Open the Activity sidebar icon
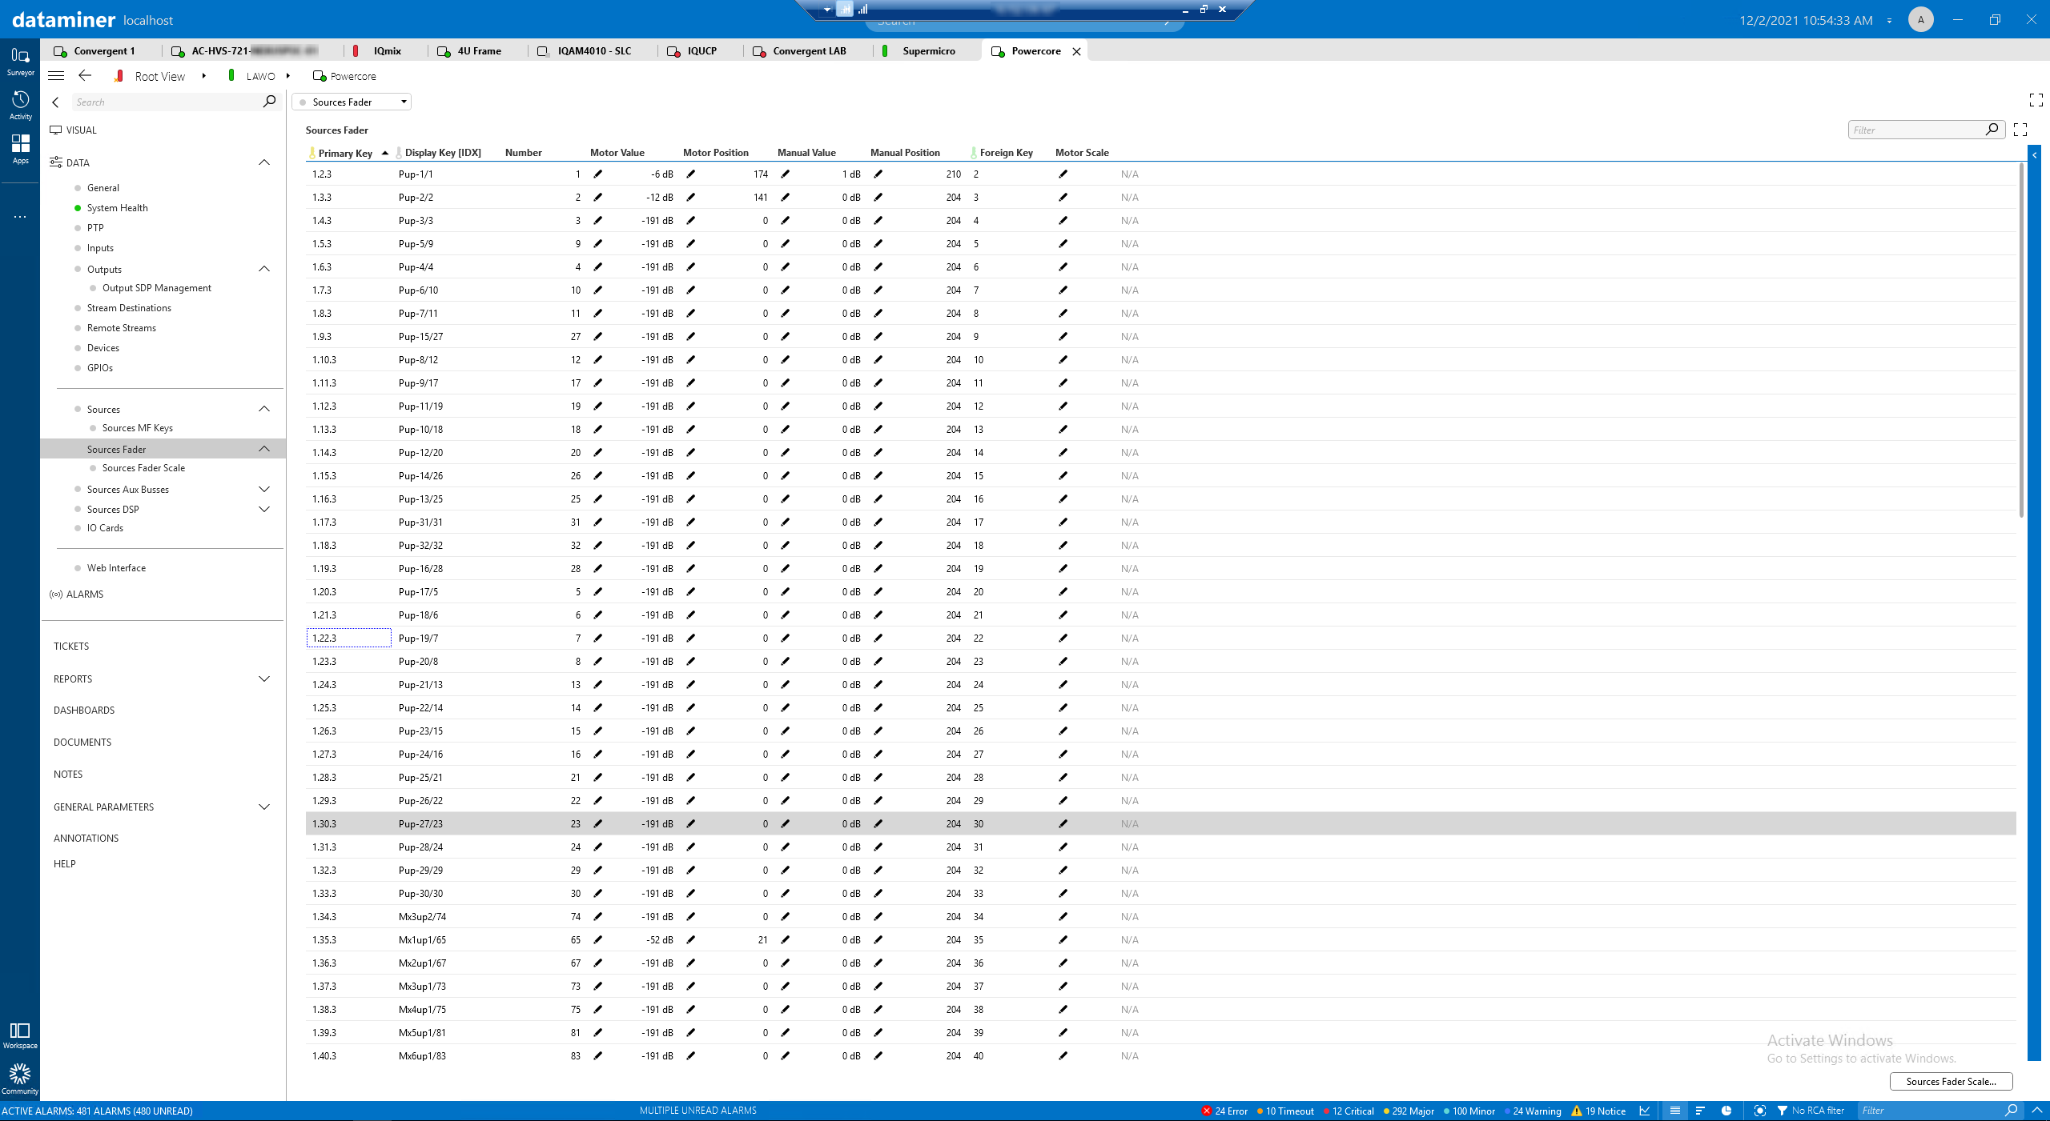Screen dimensions: 2050x1121 click(20, 105)
